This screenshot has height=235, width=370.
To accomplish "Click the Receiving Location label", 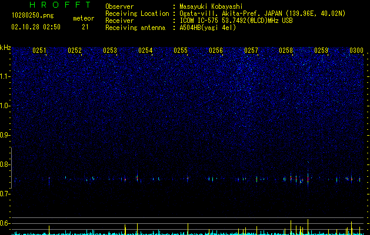I will point(137,14).
